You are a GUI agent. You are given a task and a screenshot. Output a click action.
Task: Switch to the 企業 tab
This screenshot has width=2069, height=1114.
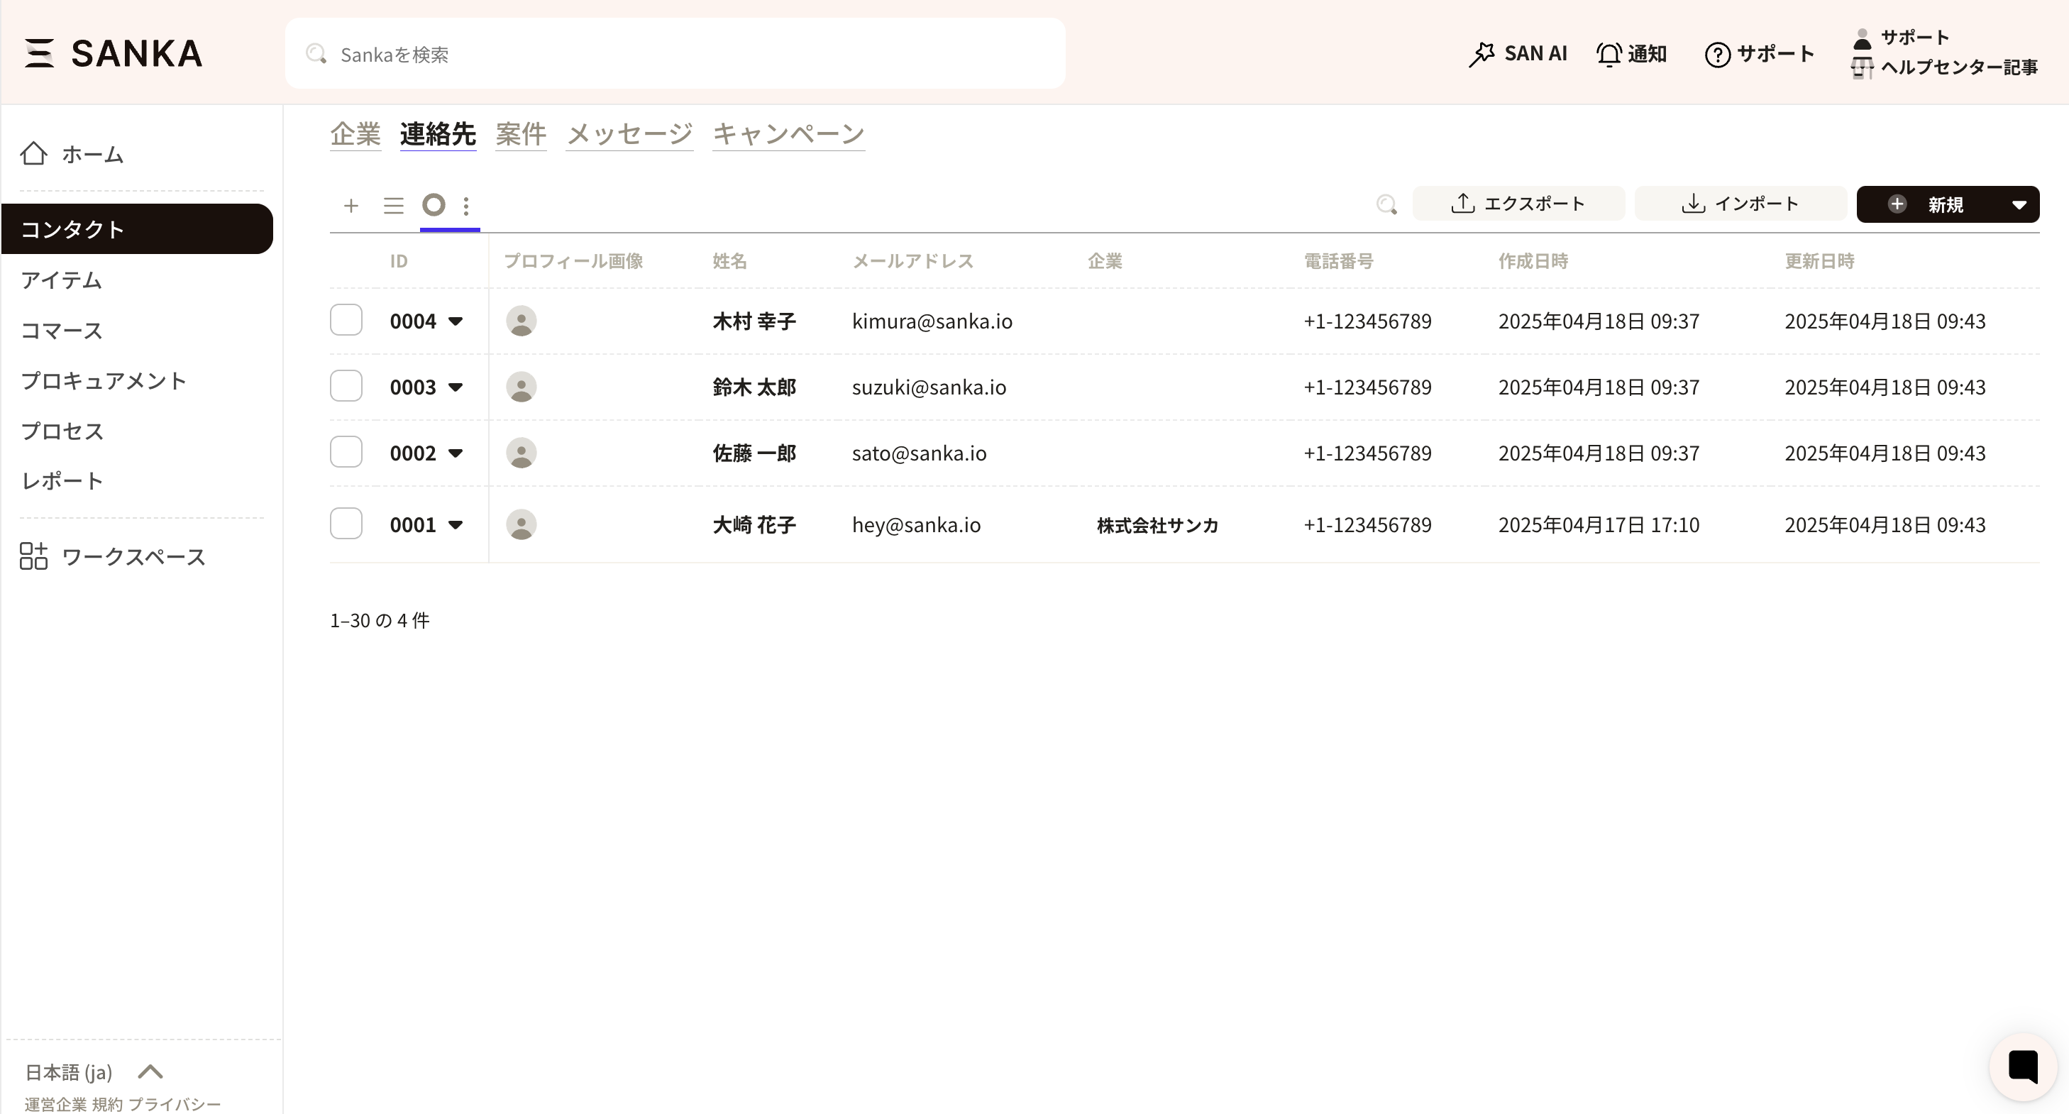355,133
